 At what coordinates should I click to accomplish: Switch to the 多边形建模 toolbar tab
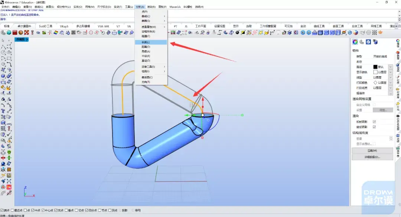click(x=83, y=26)
